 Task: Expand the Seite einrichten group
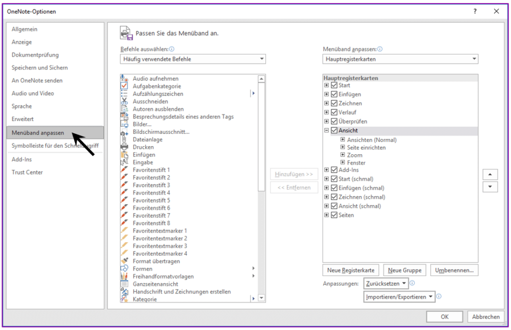tap(342, 147)
